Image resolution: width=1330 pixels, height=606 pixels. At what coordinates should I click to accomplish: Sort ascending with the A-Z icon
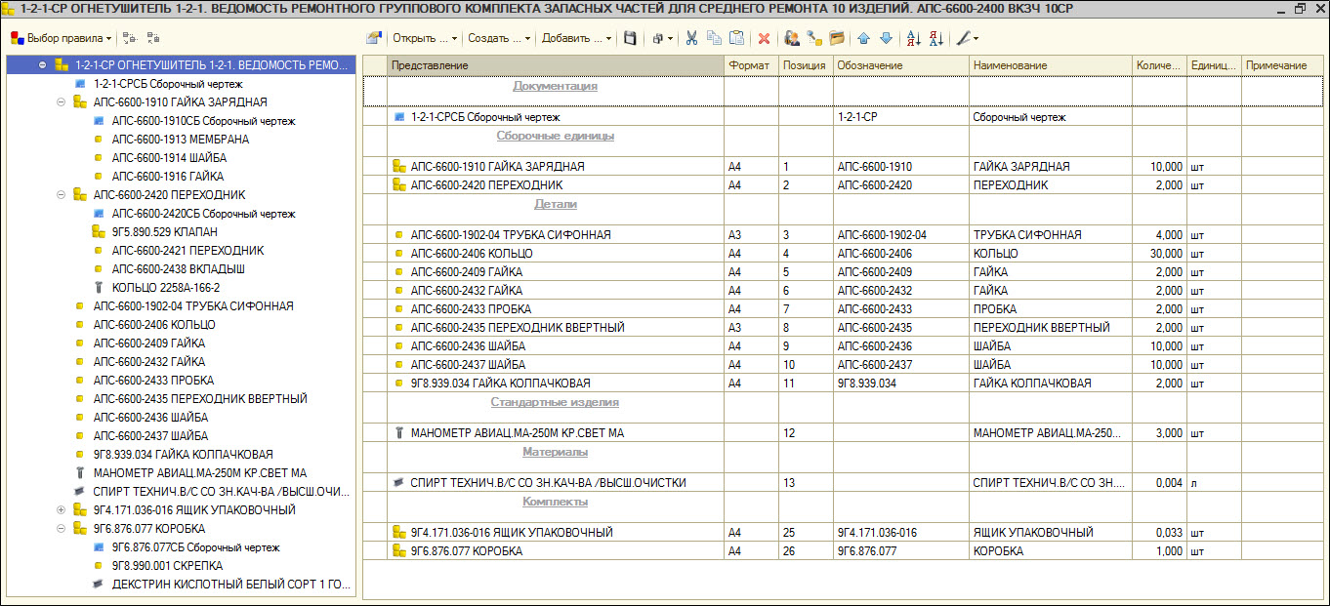point(914,39)
